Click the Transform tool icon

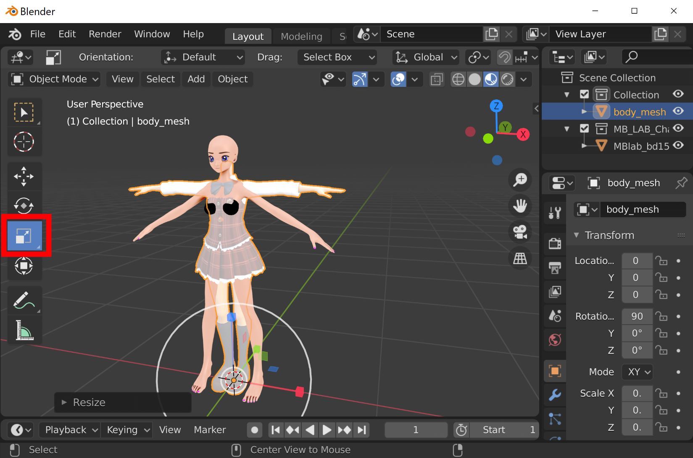(24, 266)
